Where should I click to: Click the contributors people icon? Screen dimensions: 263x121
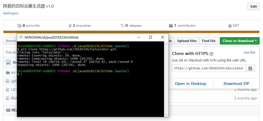171,26
